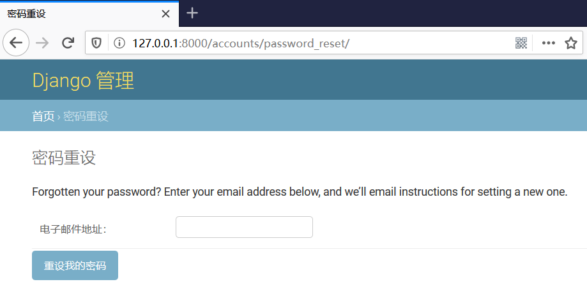The height and width of the screenshot is (291, 587).
Task: Click the 密码重设 breadcrumb text
Action: click(86, 116)
